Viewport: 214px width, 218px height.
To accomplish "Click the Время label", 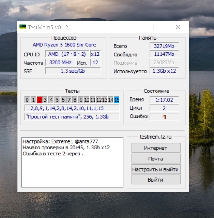I will tap(137, 99).
